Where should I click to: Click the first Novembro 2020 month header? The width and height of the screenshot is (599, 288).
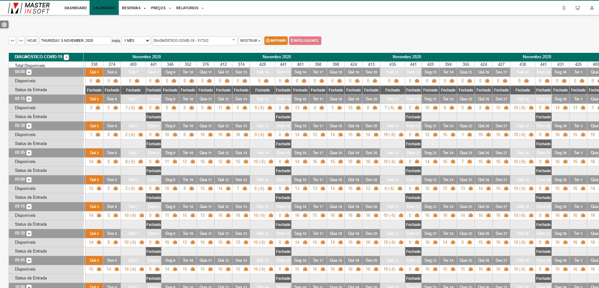click(x=147, y=57)
